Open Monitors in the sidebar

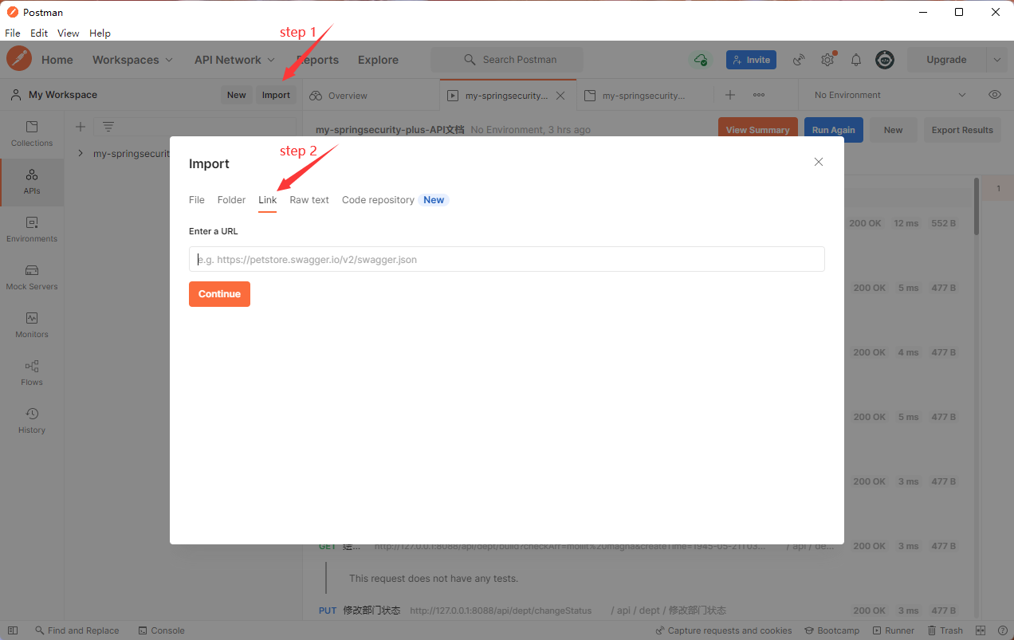(x=32, y=325)
